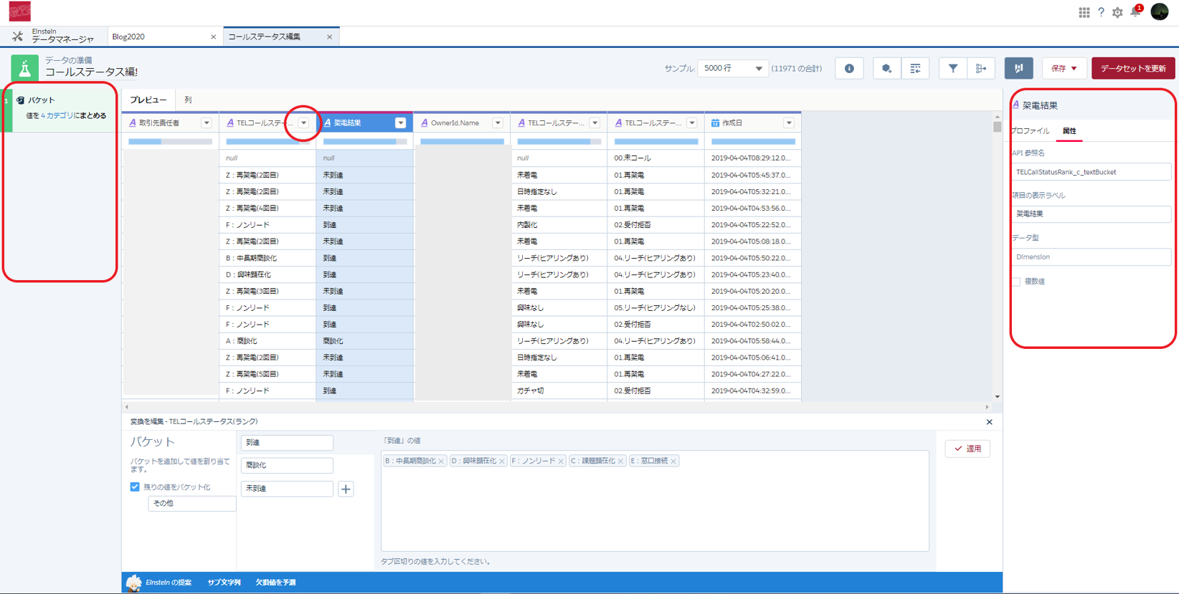
Task: Click the データセットを更新 button
Action: [1132, 69]
